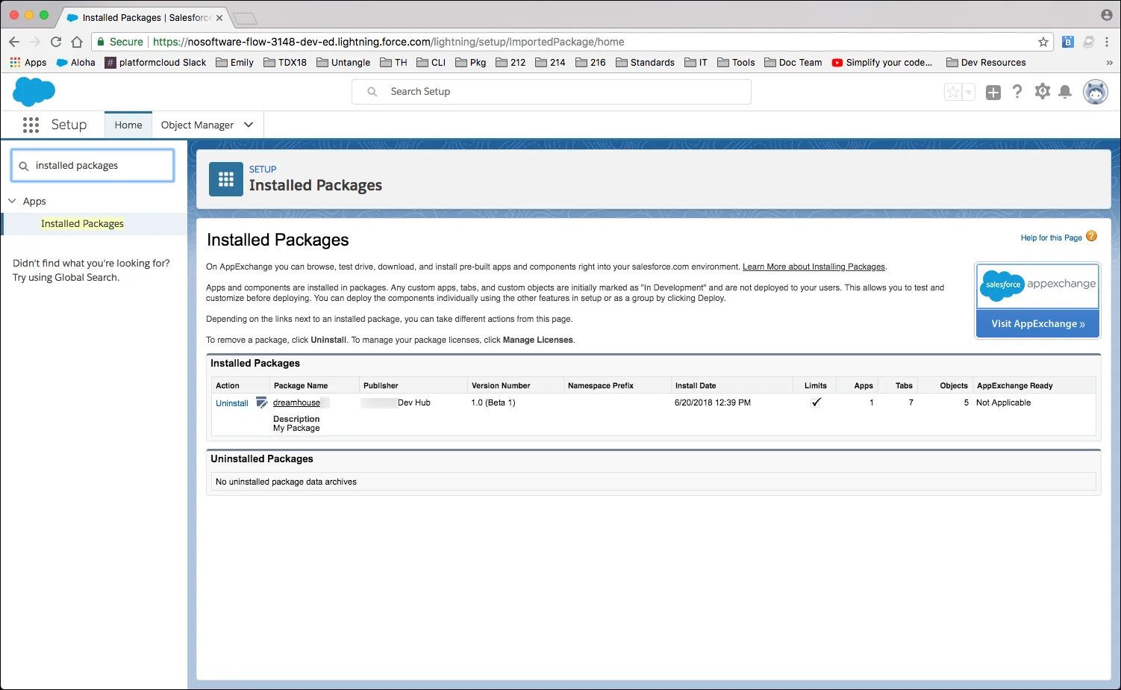
Task: Click the browser home icon
Action: [77, 42]
